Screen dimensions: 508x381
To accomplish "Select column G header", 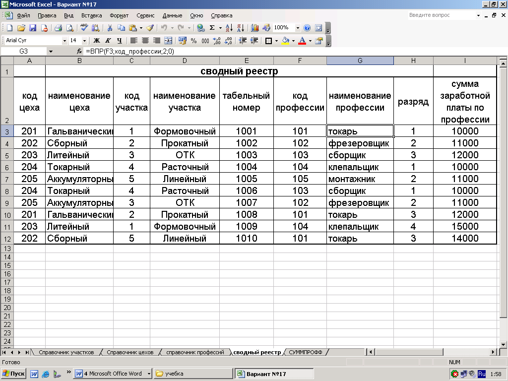I will pos(360,61).
